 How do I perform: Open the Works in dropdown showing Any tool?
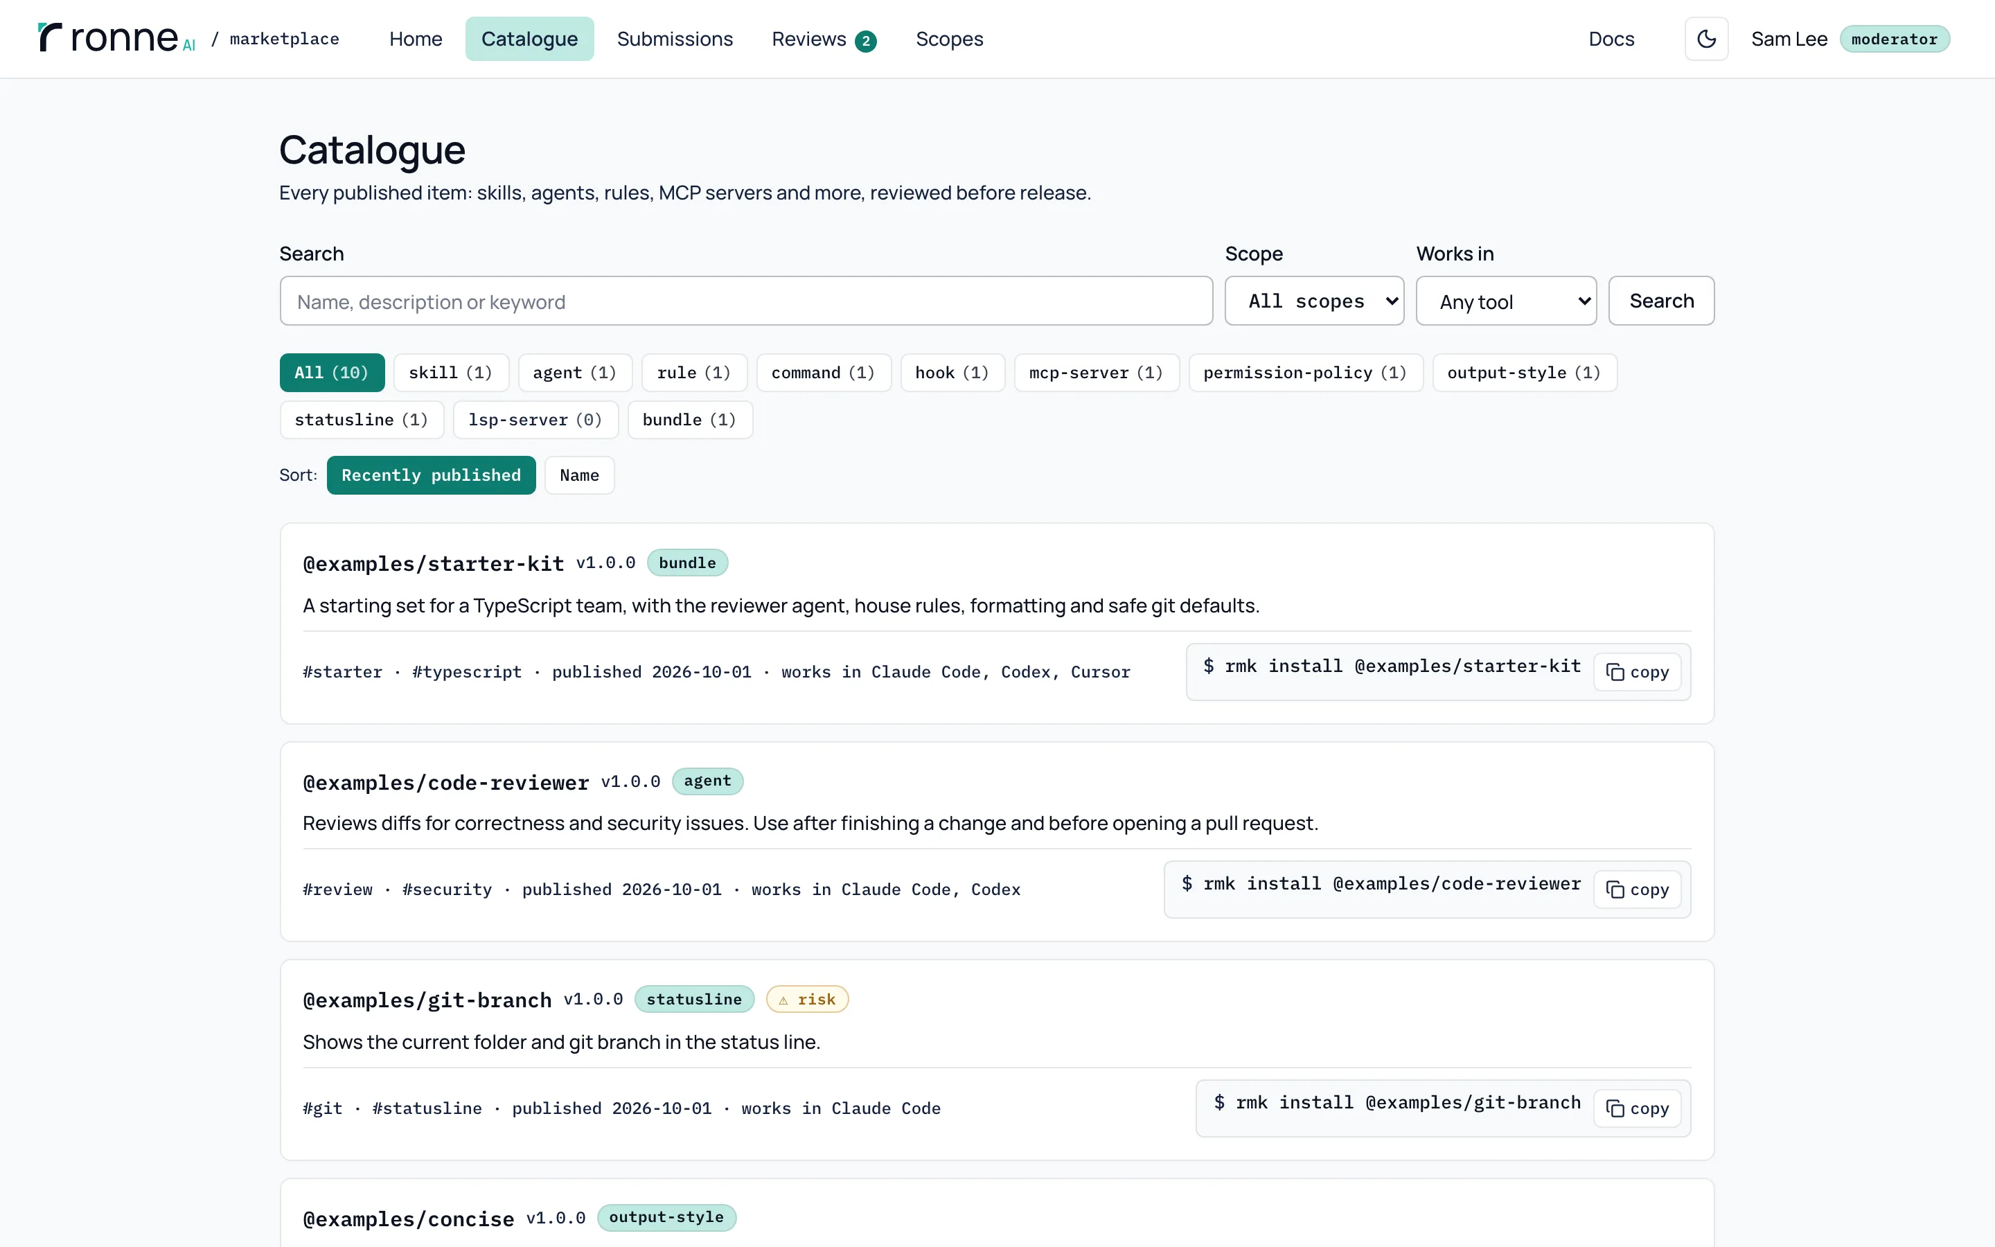(1505, 301)
